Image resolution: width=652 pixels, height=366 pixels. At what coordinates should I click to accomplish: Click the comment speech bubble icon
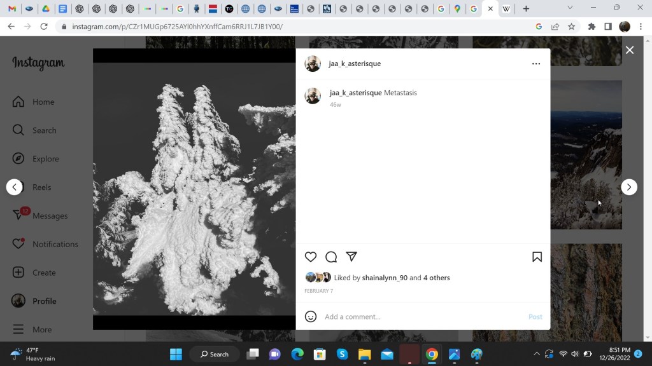click(331, 257)
